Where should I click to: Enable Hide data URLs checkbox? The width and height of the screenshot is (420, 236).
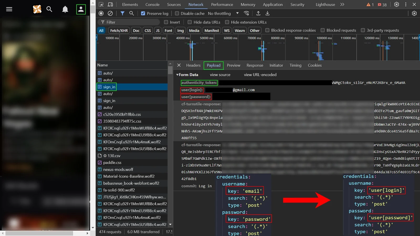pyautogui.click(x=190, y=22)
